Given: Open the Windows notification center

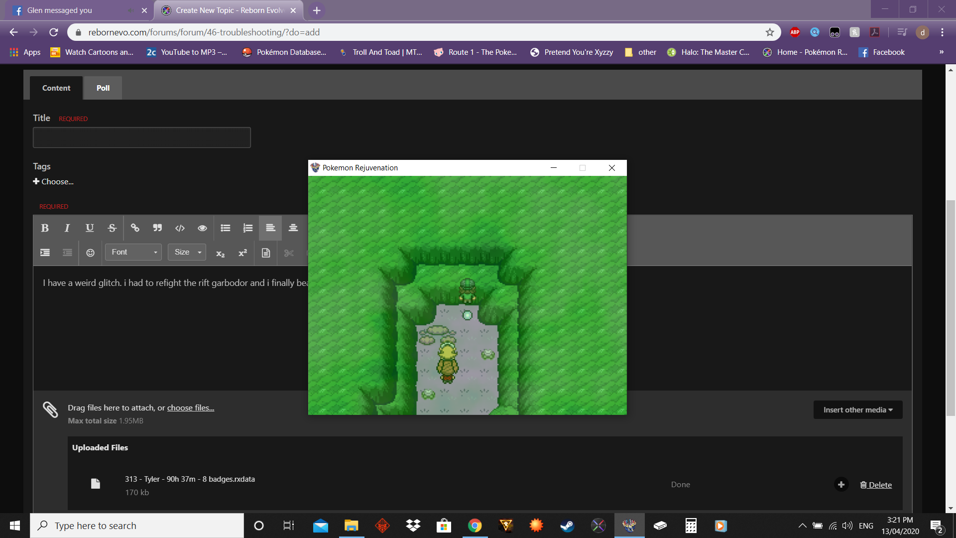Looking at the screenshot, I should tap(936, 526).
